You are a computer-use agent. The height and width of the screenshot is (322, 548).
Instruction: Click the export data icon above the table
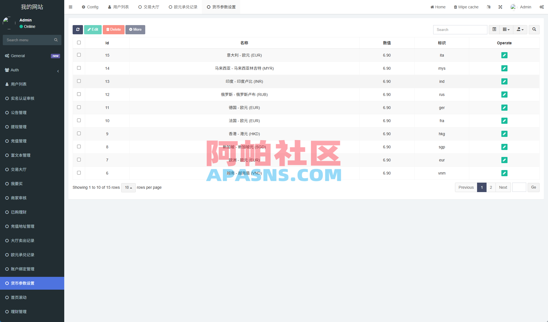coord(520,30)
